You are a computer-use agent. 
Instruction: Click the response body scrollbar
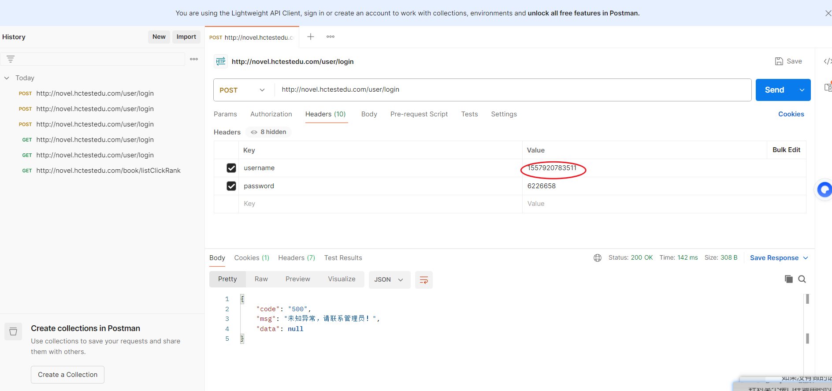point(807,319)
